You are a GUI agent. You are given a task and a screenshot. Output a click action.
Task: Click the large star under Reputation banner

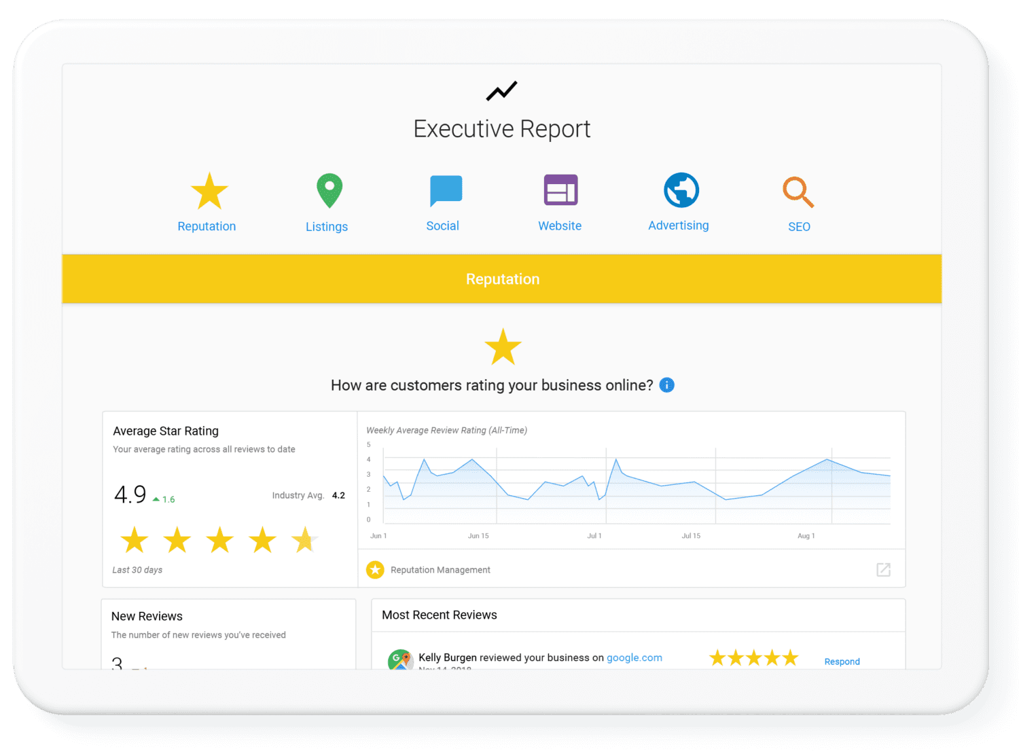pos(503,347)
